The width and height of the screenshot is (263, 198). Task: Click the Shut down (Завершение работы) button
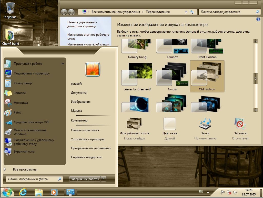coord(85,179)
